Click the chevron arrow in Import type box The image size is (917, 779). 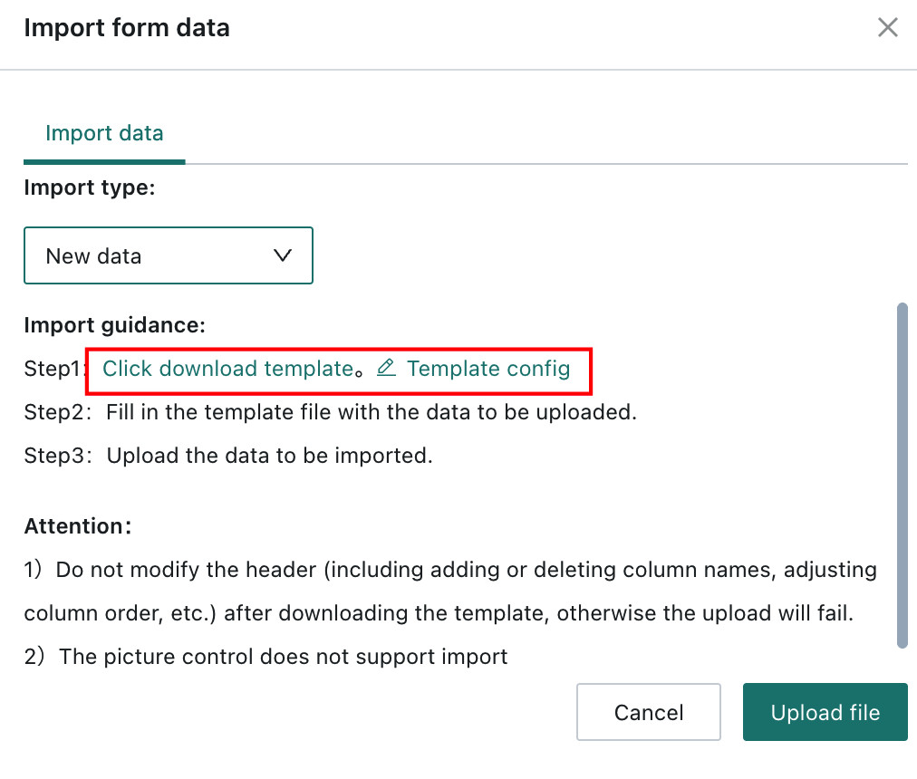(x=283, y=255)
